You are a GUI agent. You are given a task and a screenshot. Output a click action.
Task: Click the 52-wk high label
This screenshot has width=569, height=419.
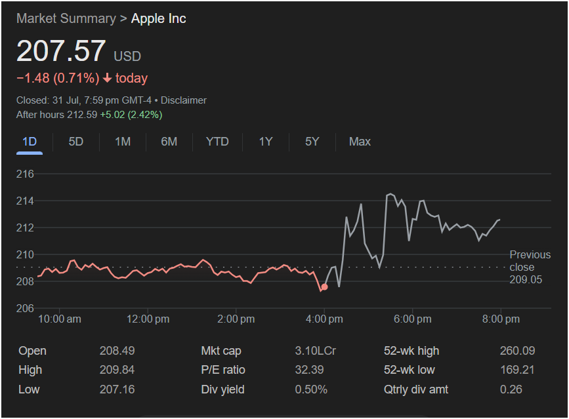click(411, 351)
